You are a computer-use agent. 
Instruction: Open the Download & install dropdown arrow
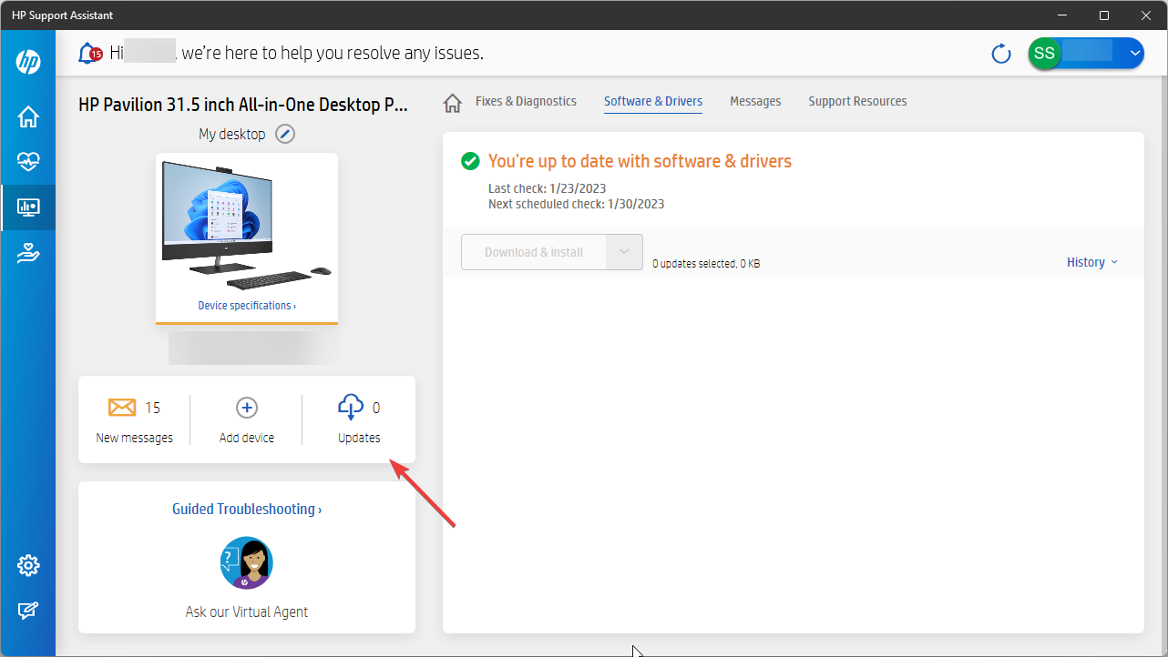624,252
